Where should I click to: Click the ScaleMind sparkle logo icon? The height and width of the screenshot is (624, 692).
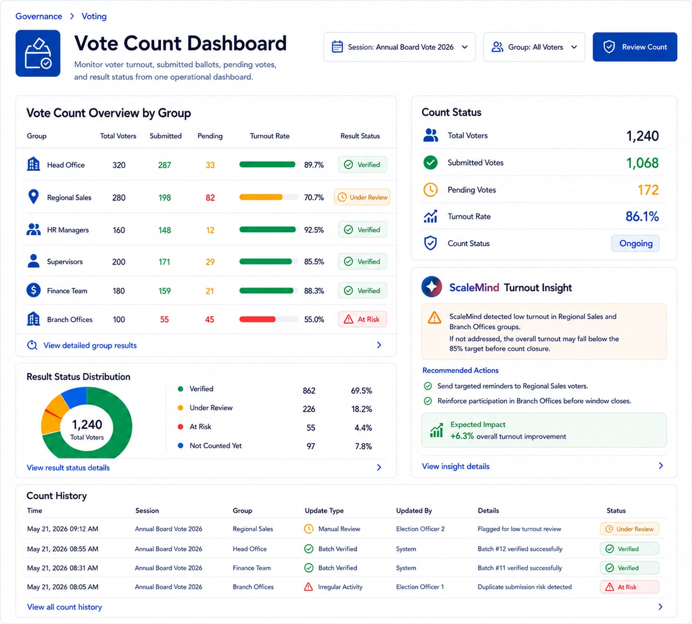(431, 287)
